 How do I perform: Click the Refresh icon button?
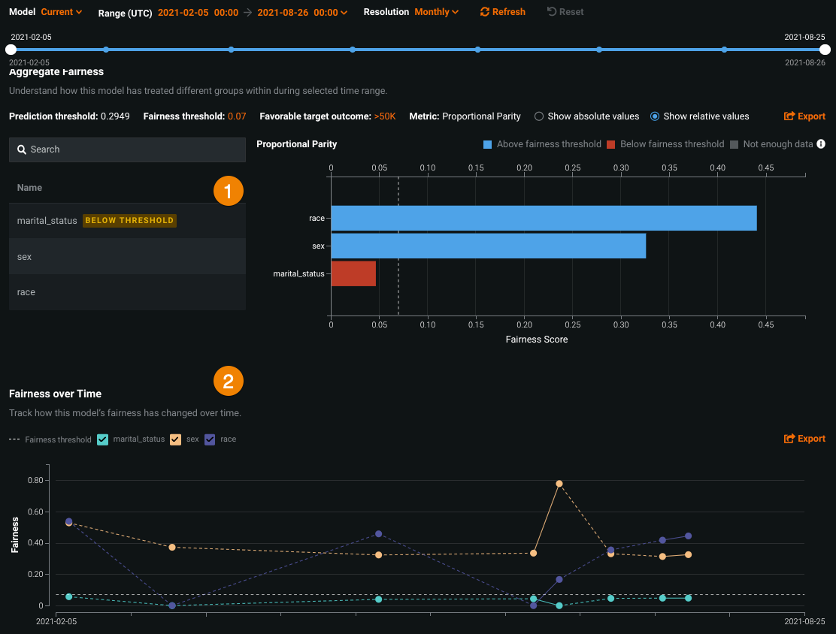pyautogui.click(x=485, y=12)
